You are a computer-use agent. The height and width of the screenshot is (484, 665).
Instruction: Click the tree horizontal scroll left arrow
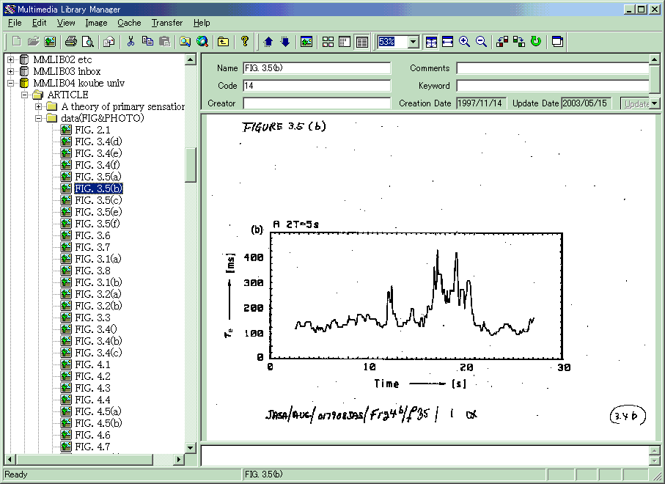tap(10, 459)
